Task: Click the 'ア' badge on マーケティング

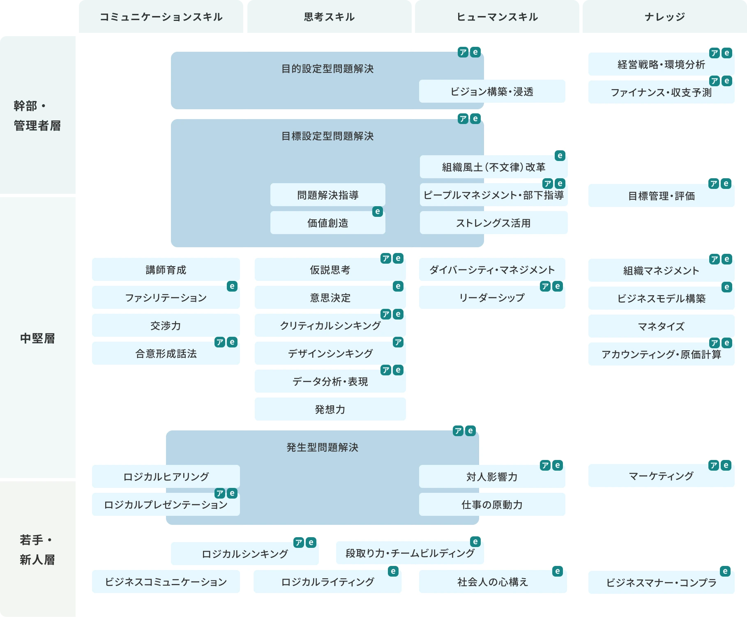Action: 714,465
